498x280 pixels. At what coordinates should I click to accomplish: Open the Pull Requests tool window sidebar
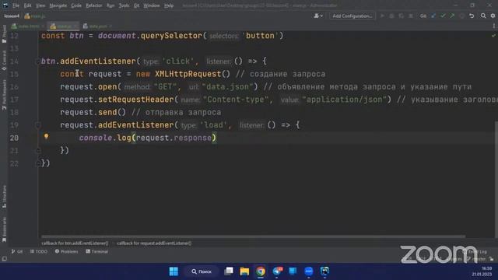(x=4, y=95)
